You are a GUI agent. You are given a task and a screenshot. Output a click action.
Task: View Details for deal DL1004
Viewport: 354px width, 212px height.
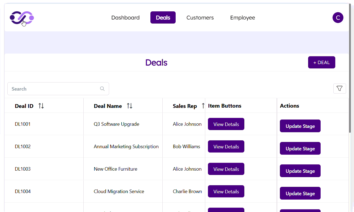click(226, 191)
